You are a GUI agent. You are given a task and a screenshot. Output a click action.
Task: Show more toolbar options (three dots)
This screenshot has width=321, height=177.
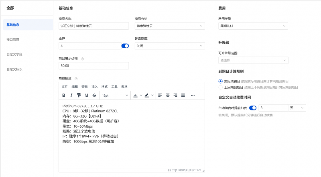[x=193, y=96]
